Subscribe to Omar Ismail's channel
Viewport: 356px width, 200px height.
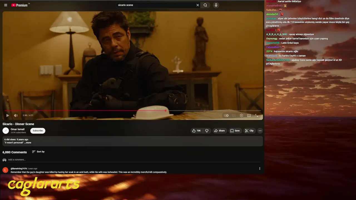click(x=38, y=131)
